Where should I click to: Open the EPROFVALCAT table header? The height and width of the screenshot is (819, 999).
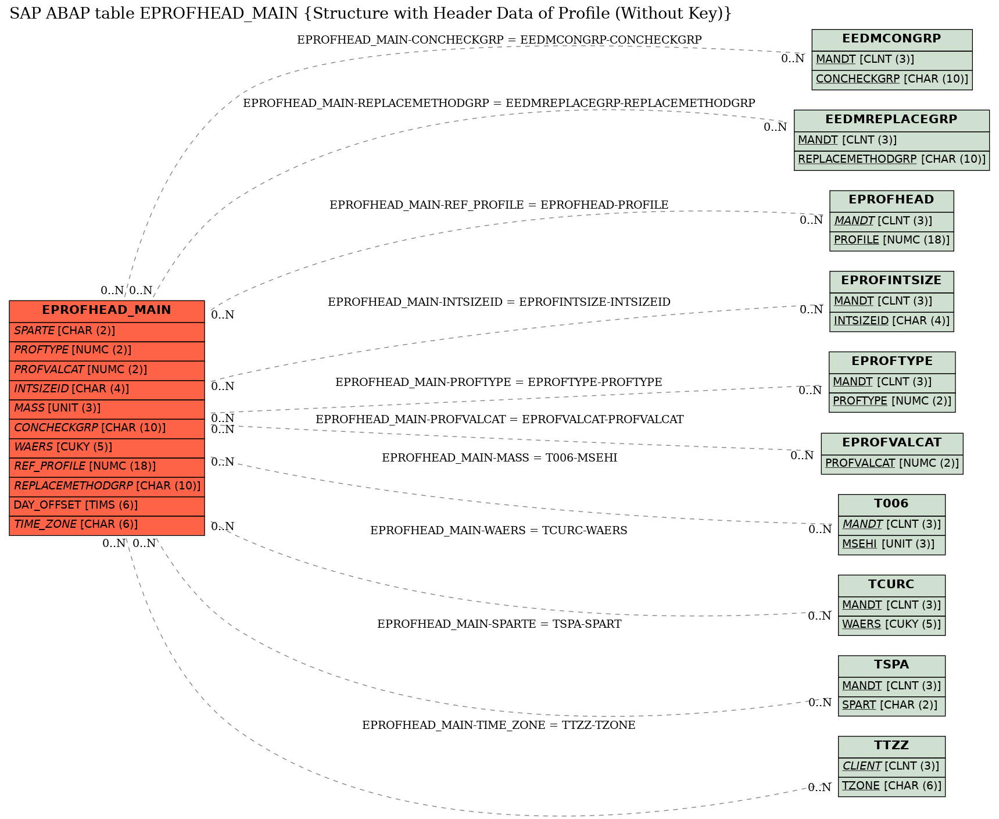point(891,443)
